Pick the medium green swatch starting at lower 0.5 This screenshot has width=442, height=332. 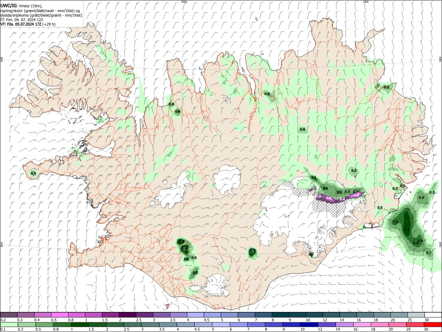(x=45, y=324)
